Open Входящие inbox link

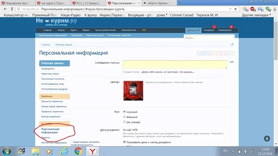click(209, 30)
